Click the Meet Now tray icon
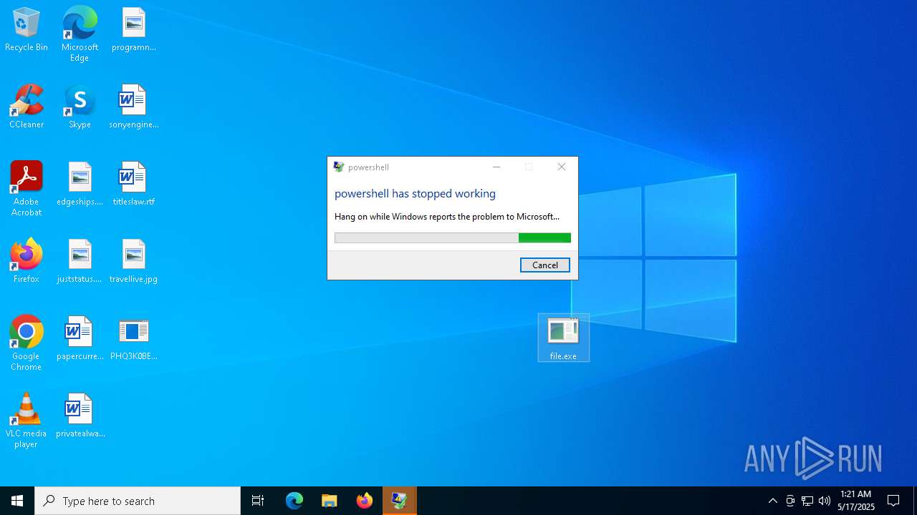Image resolution: width=917 pixels, height=515 pixels. [x=790, y=501]
